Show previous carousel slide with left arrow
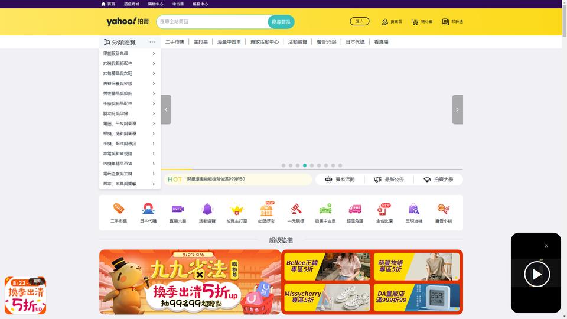 (166, 110)
